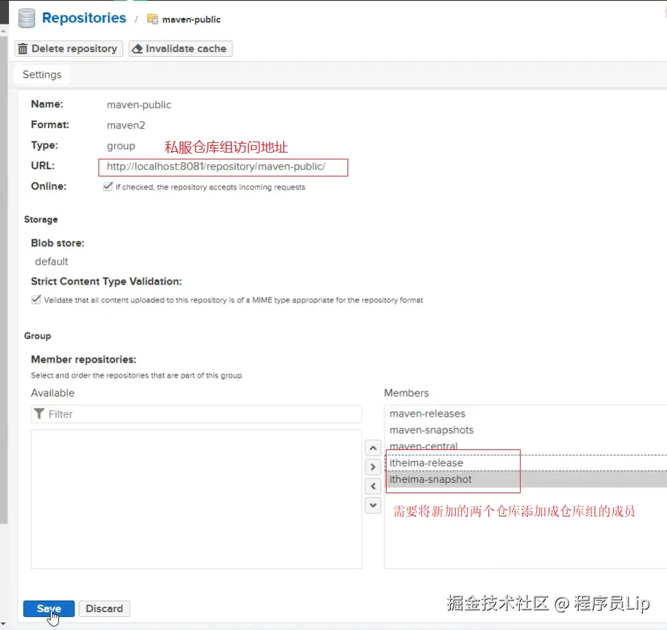Click the Save button

click(49, 608)
